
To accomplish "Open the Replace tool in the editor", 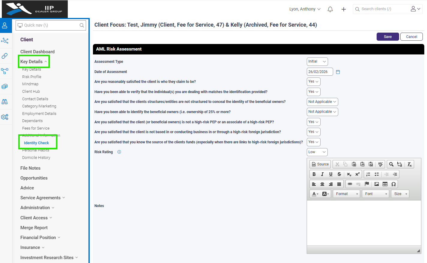I will click(x=399, y=164).
